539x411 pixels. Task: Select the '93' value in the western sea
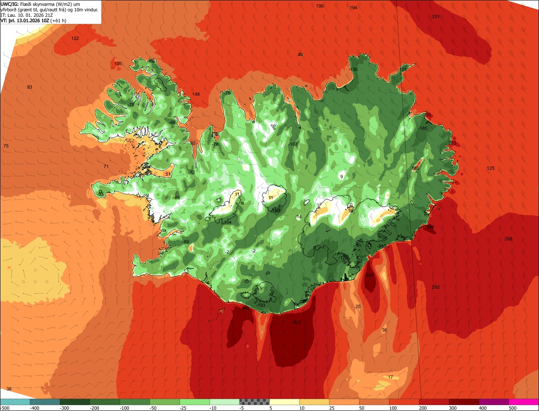(29, 87)
